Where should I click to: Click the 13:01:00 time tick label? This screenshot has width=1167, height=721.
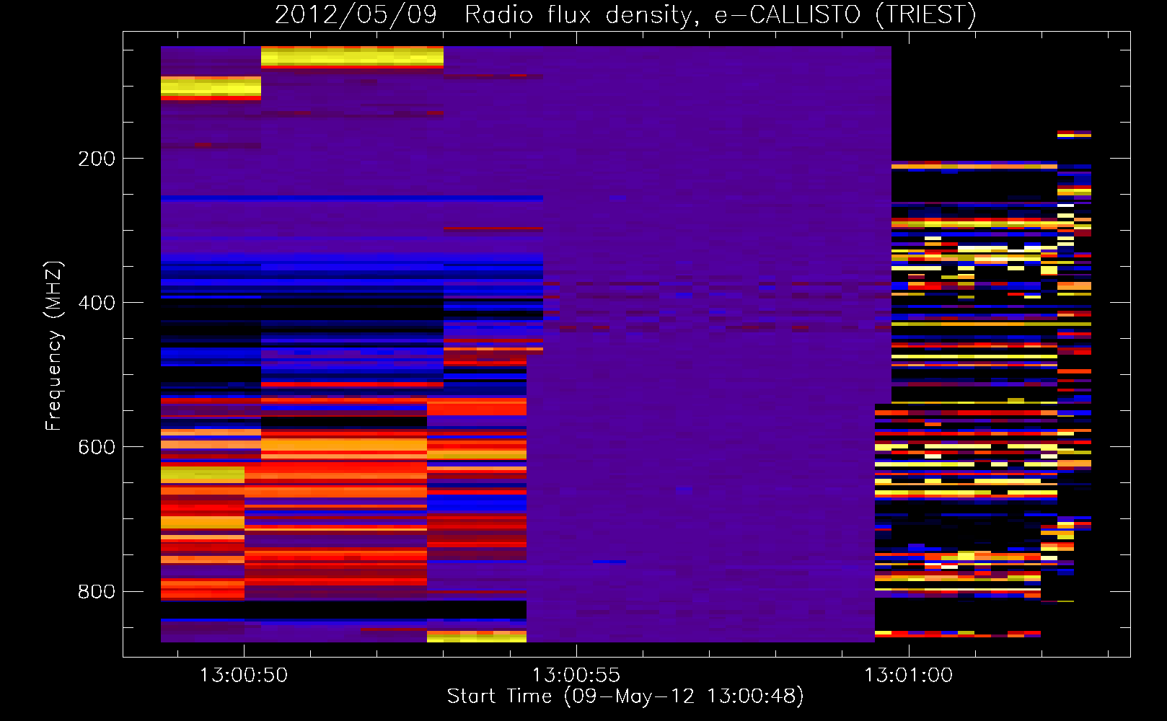909,676
